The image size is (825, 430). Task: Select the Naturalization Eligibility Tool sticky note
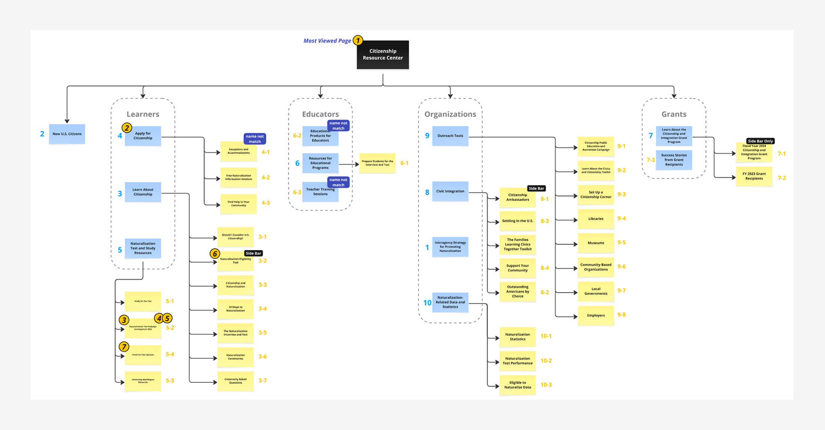pyautogui.click(x=235, y=262)
